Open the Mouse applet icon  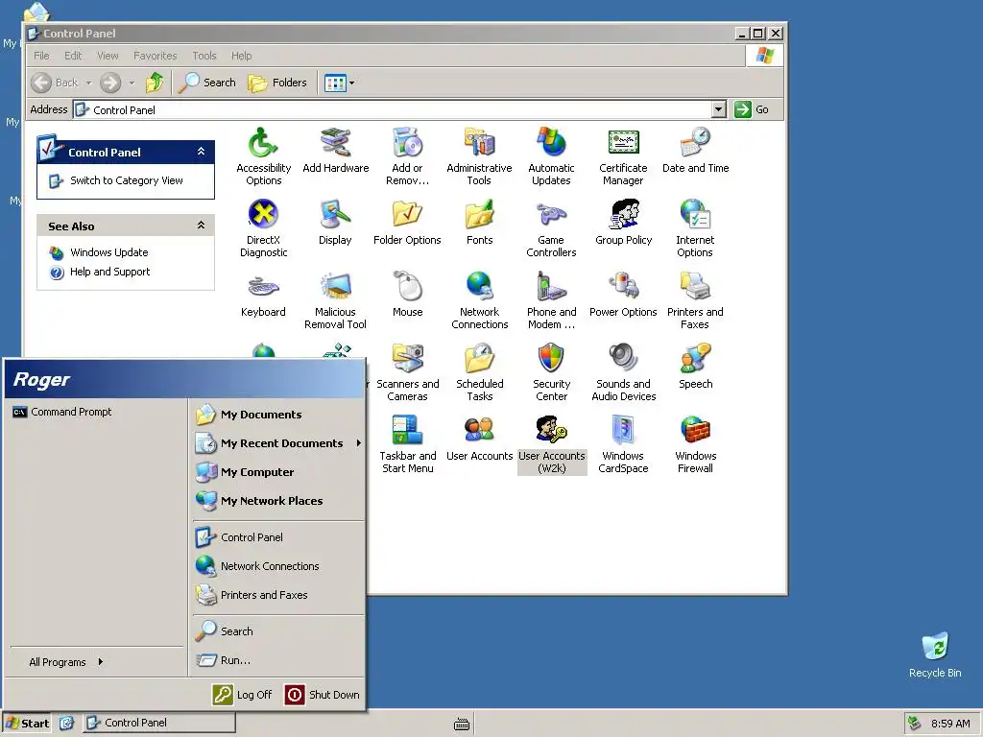click(407, 295)
